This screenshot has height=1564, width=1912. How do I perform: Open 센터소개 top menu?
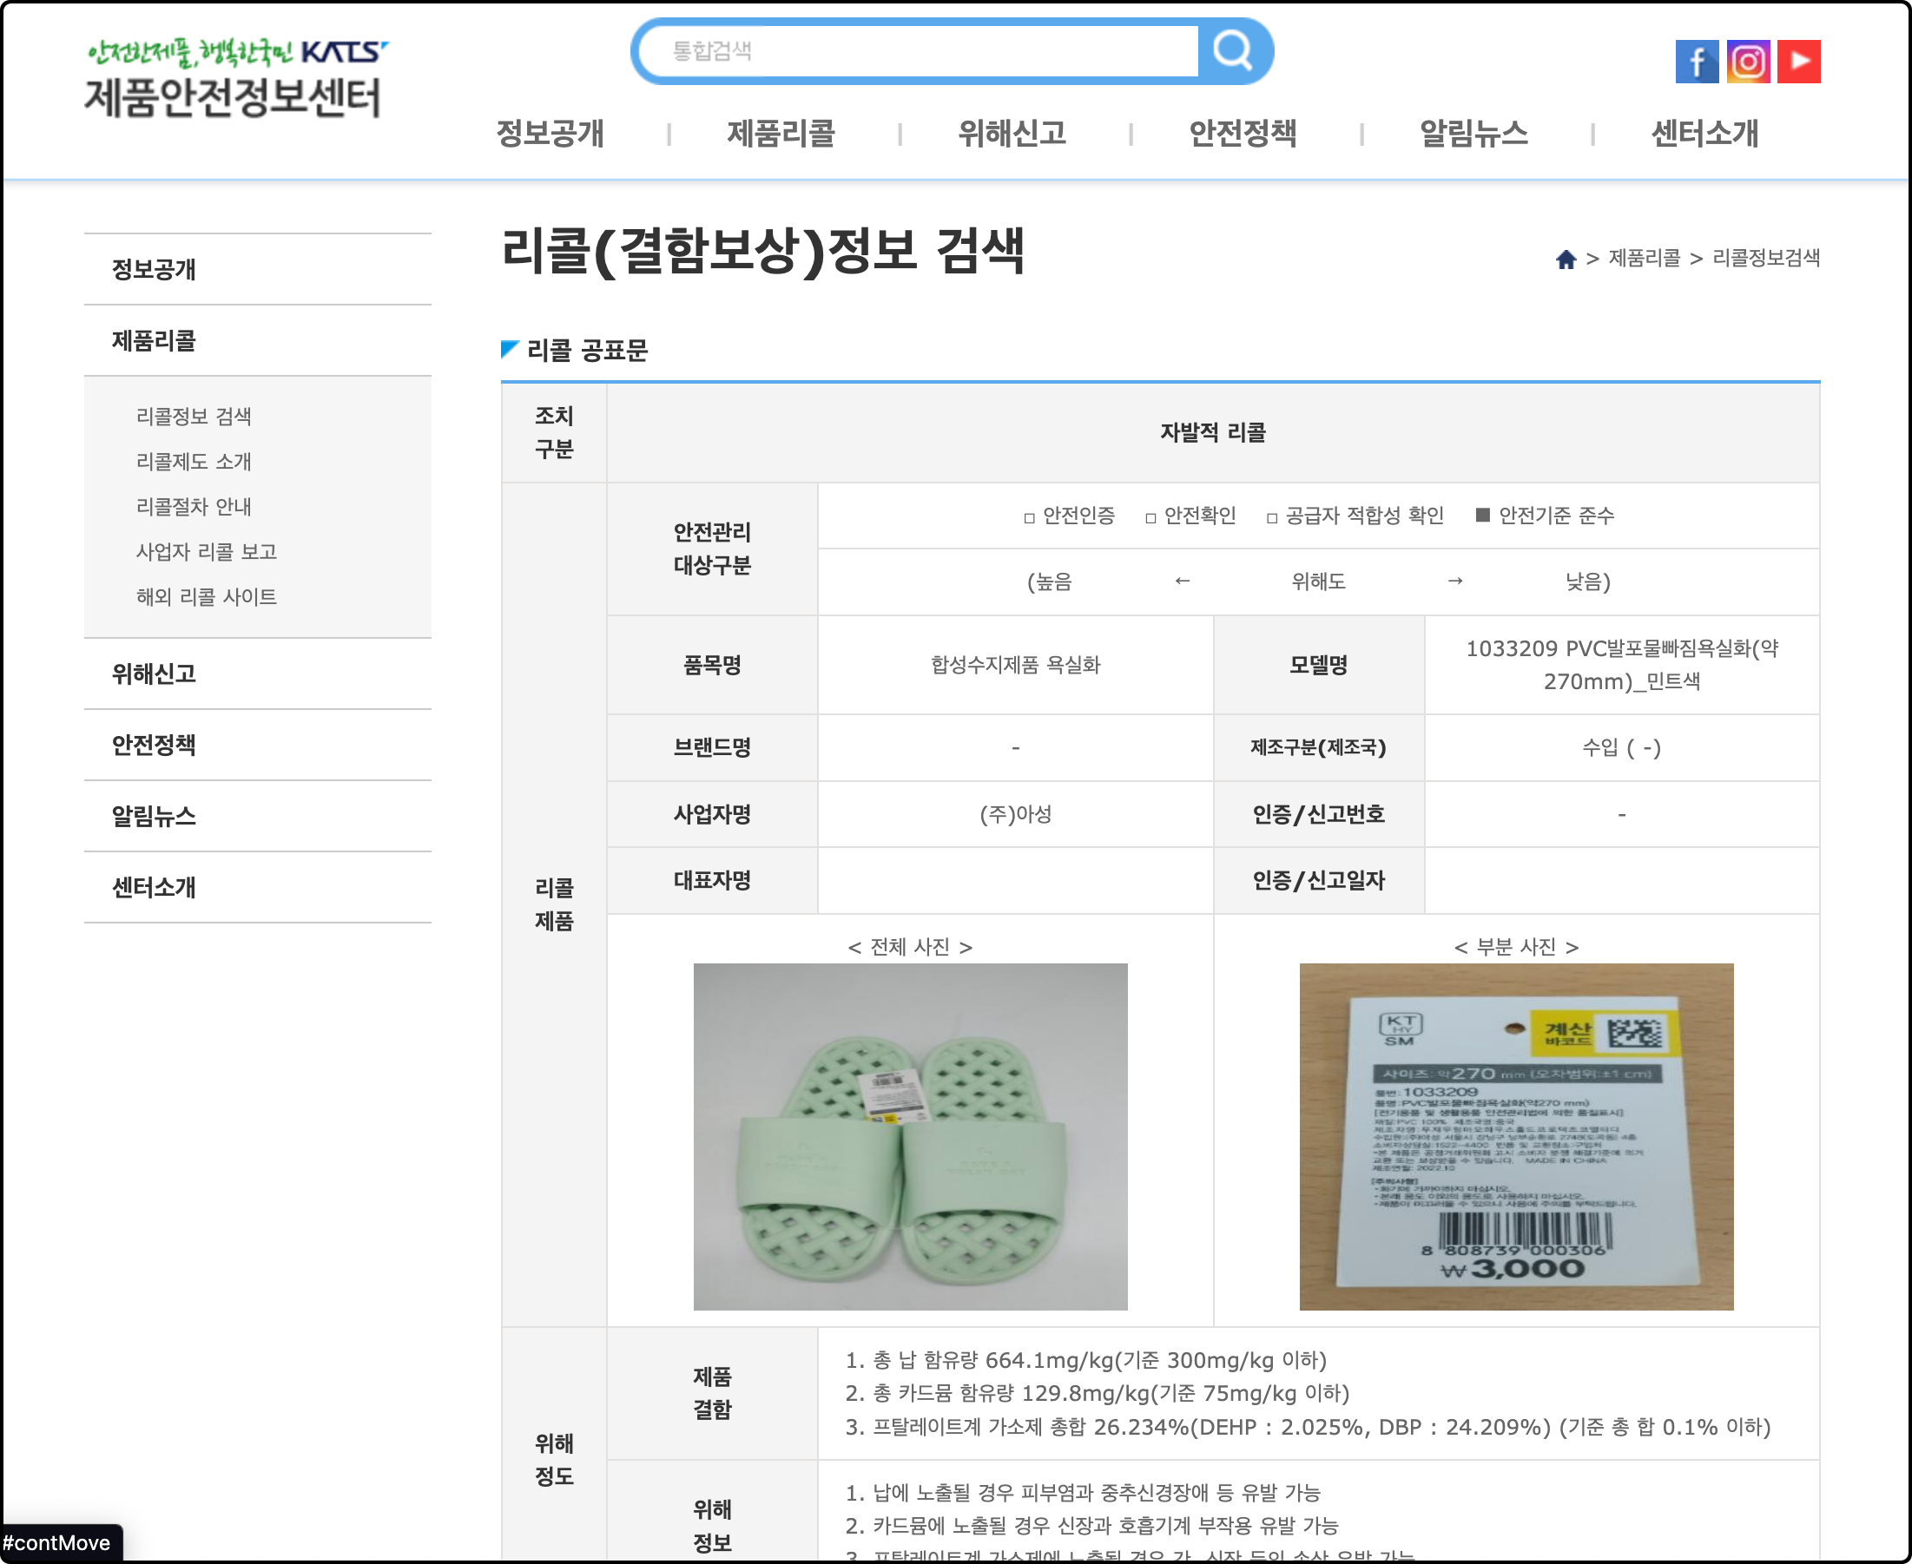(1704, 134)
